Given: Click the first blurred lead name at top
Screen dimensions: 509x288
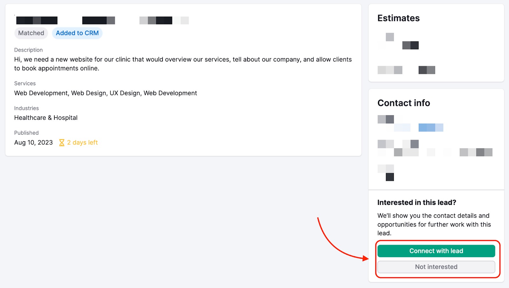Looking at the screenshot, I should point(37,20).
